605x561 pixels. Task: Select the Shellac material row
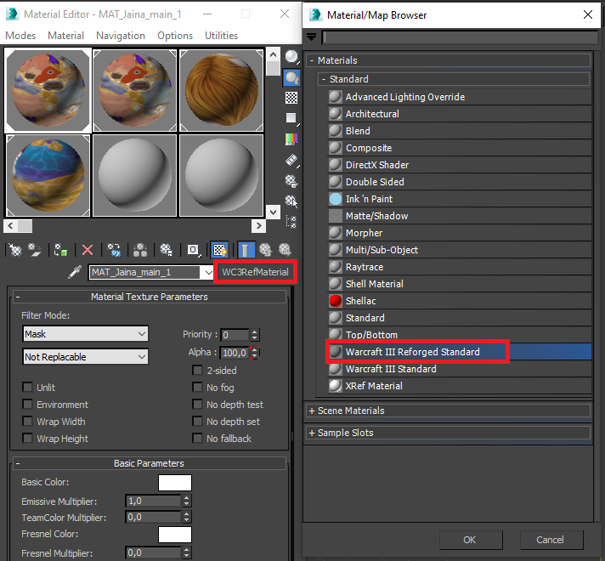[460, 301]
